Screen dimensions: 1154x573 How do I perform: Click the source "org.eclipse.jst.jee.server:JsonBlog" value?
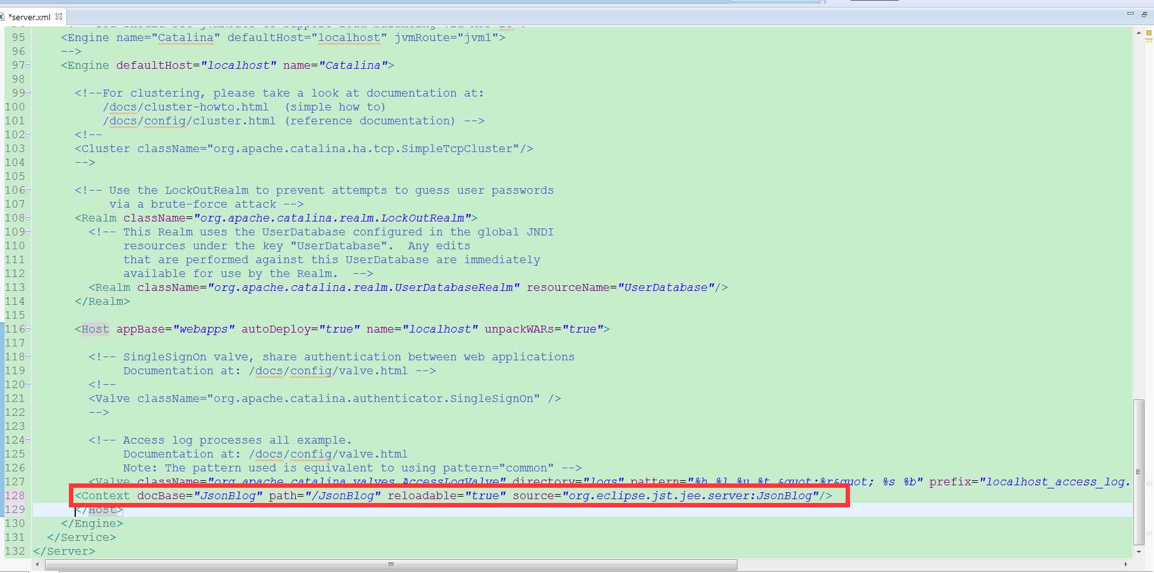click(690, 496)
